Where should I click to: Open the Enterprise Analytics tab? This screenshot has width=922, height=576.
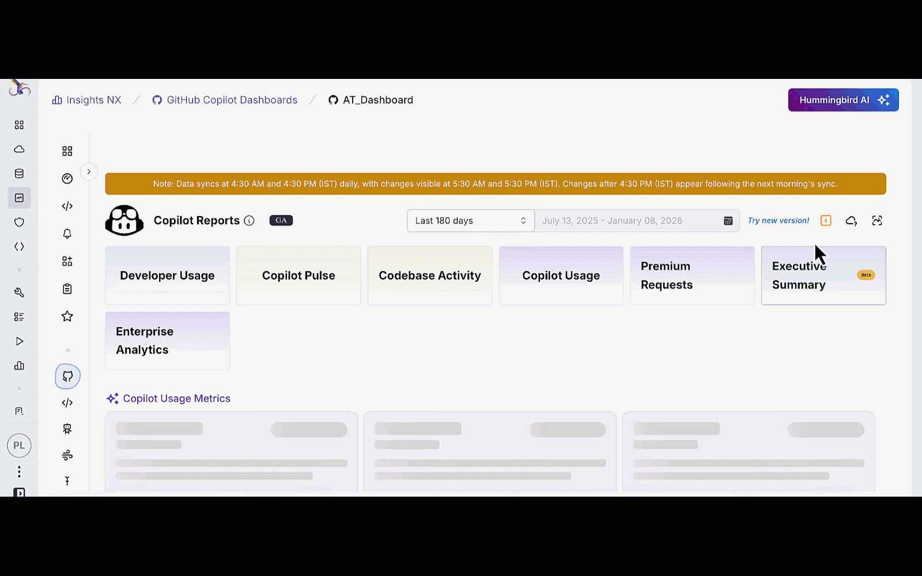[x=167, y=340]
